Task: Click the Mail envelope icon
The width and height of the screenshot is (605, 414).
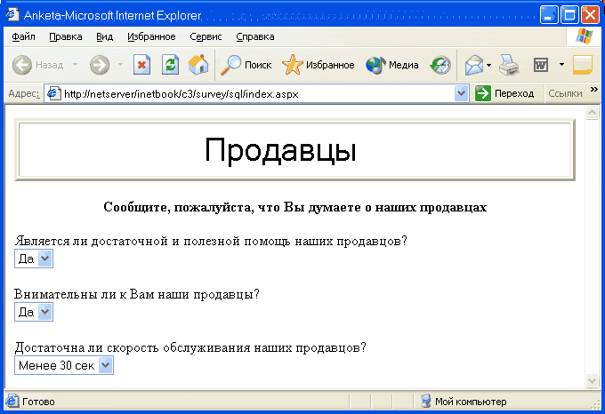Action: 474,65
